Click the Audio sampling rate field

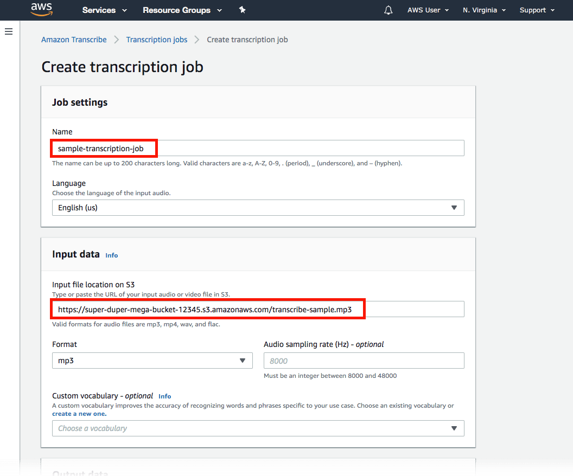pyautogui.click(x=364, y=361)
